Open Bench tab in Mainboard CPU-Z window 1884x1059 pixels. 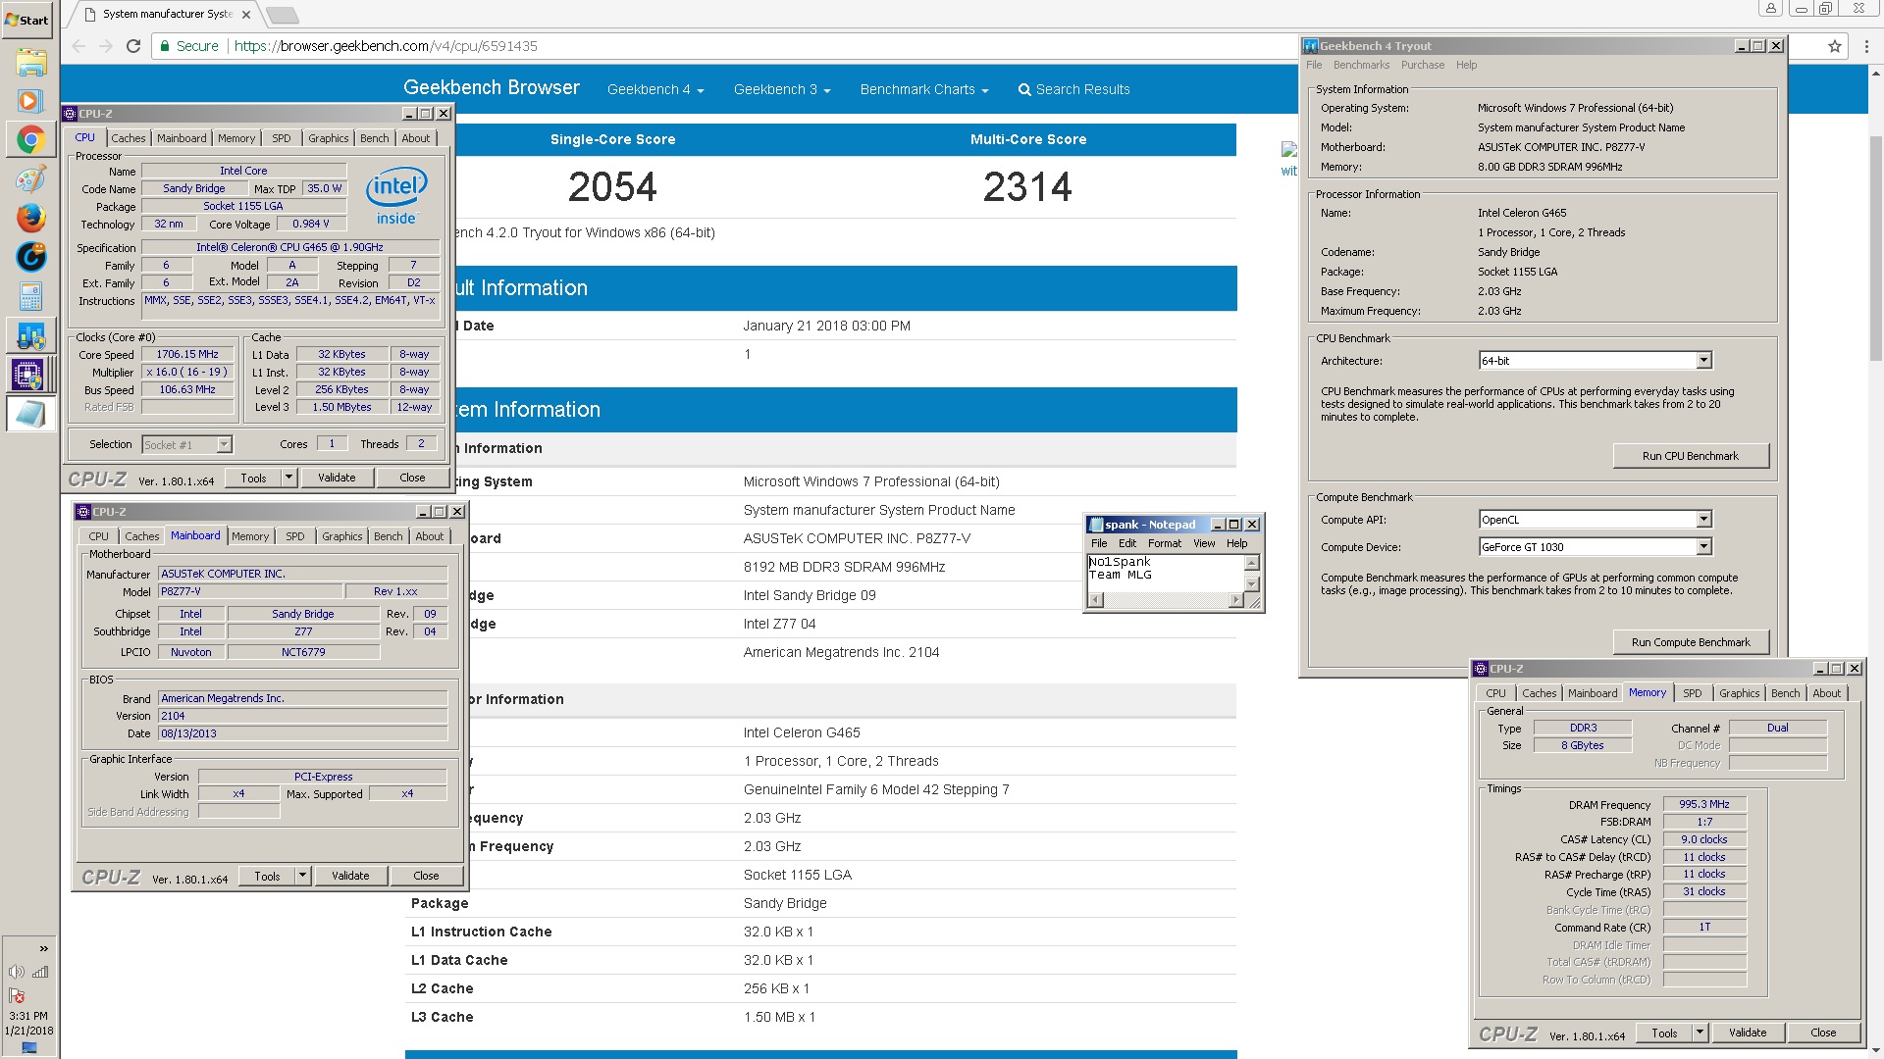coord(389,536)
